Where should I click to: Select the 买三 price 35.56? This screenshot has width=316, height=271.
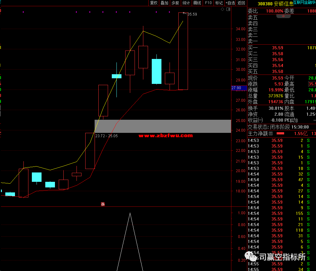tap(278, 60)
